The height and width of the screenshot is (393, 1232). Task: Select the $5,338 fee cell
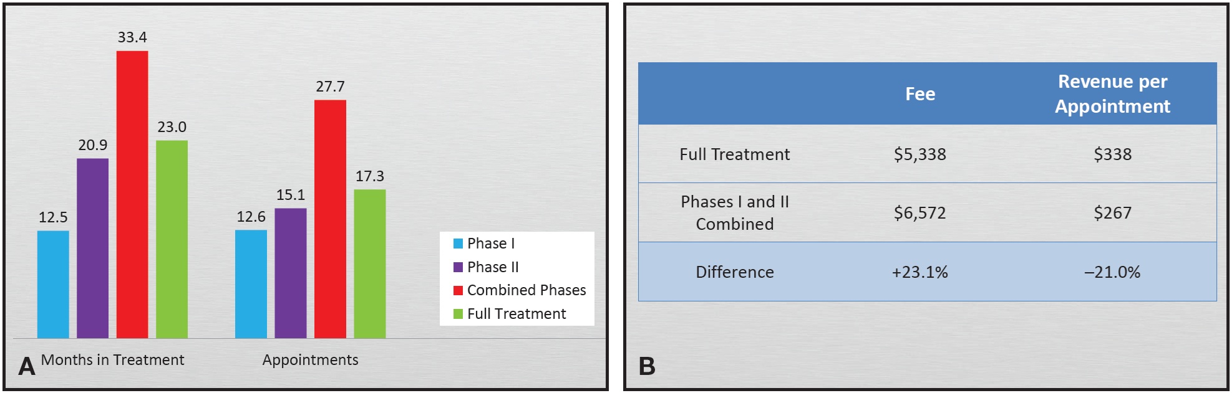(920, 154)
